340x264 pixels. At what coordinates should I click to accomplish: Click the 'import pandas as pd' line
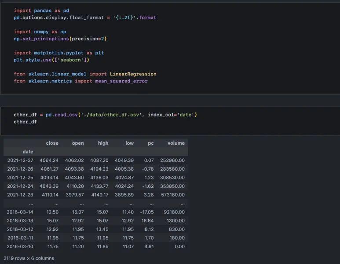coord(41,11)
